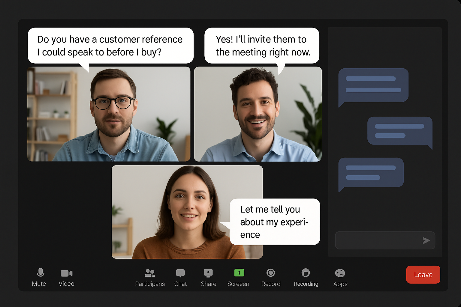Click the "customer reference" speech bubble
Screen dimensions: 461x307
click(110, 46)
